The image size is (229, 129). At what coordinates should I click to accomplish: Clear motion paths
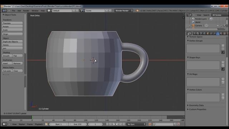click(18, 71)
